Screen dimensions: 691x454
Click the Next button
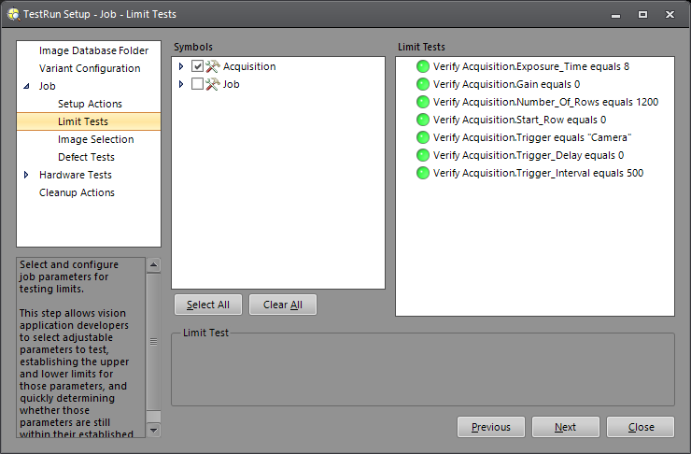click(x=565, y=427)
